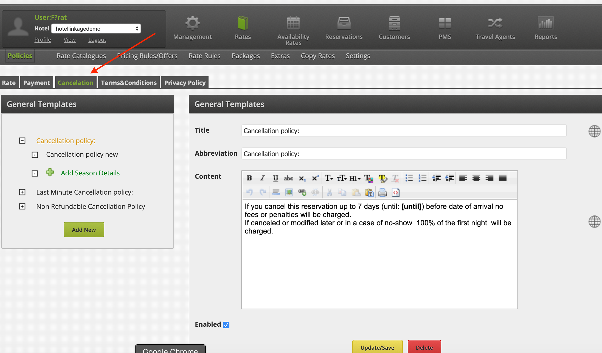Open the text highlight color picker

coord(382,178)
